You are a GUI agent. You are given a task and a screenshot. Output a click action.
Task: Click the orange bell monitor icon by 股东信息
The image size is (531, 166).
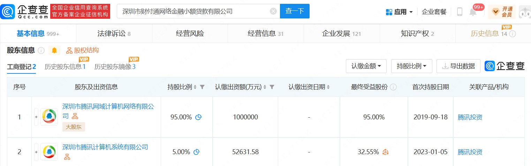[x=54, y=50]
